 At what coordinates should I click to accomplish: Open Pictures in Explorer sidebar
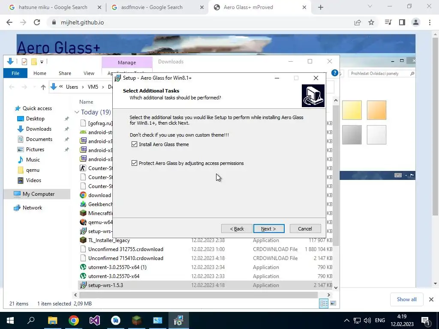pyautogui.click(x=35, y=150)
